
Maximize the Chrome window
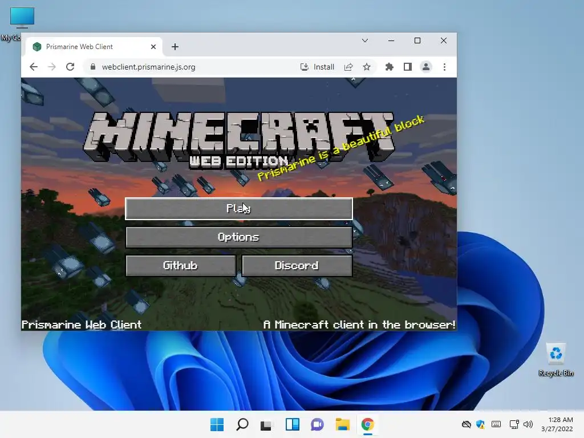click(x=417, y=40)
